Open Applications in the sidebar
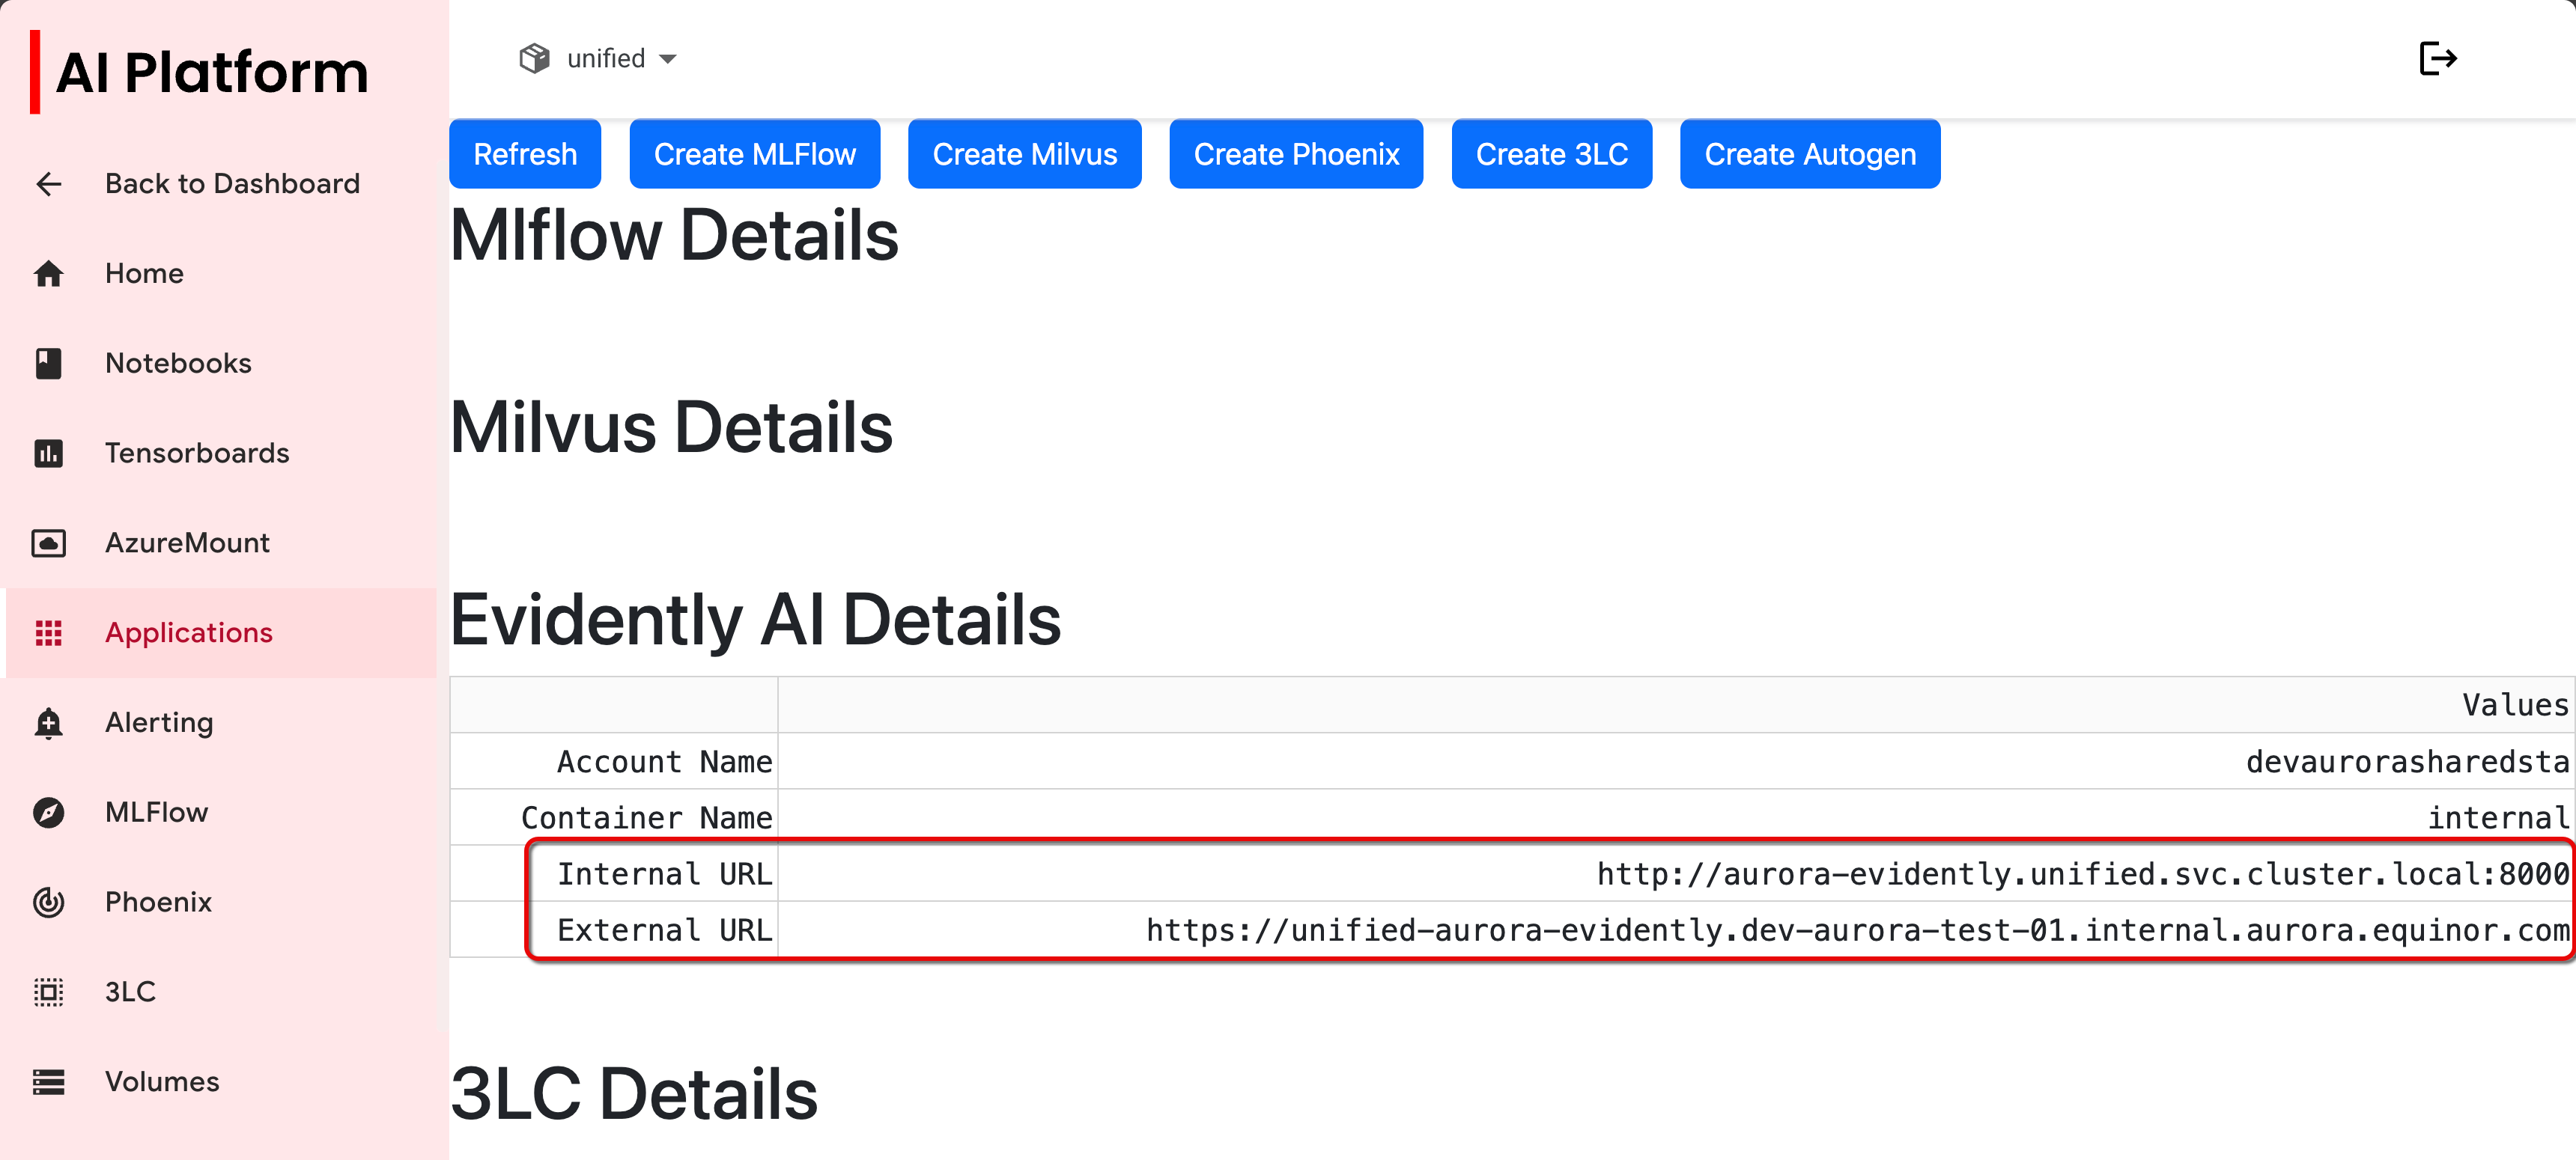The width and height of the screenshot is (2576, 1160). pyautogui.click(x=188, y=632)
